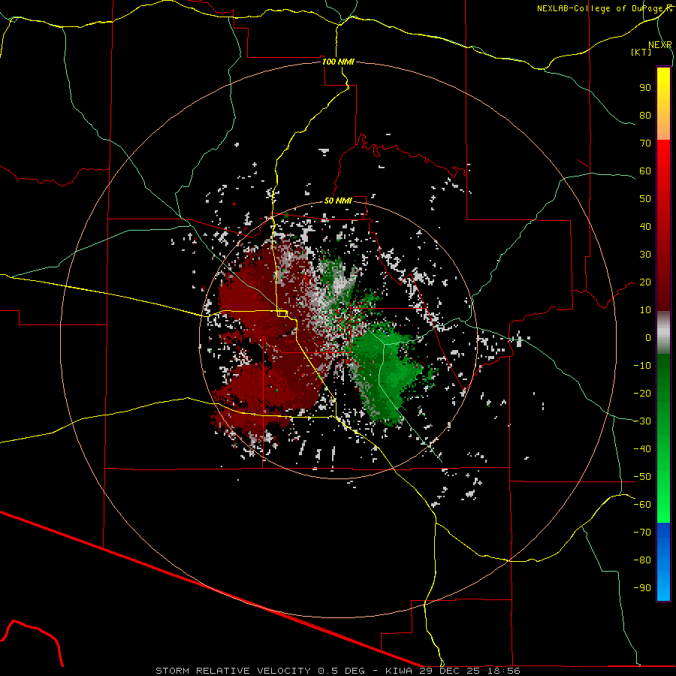The image size is (676, 676).
Task: Click the positive 10 knot scale label
Action: pos(645,310)
